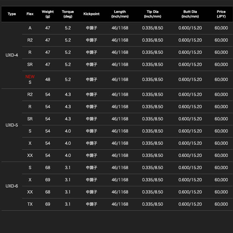The width and height of the screenshot is (233, 233).
Task: Click the Kickpoint column header
Action: 91,14
